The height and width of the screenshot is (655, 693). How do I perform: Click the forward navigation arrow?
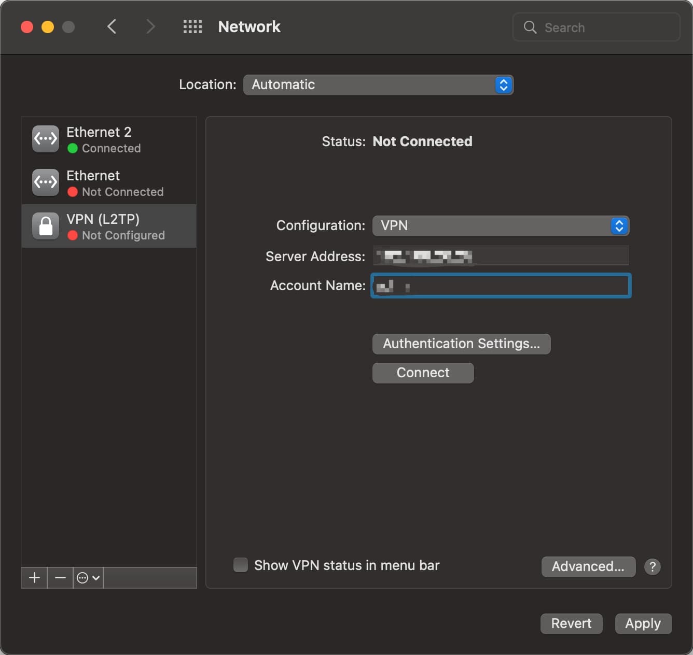point(150,26)
